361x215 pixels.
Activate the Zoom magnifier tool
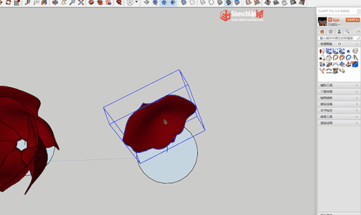tap(72, 2)
